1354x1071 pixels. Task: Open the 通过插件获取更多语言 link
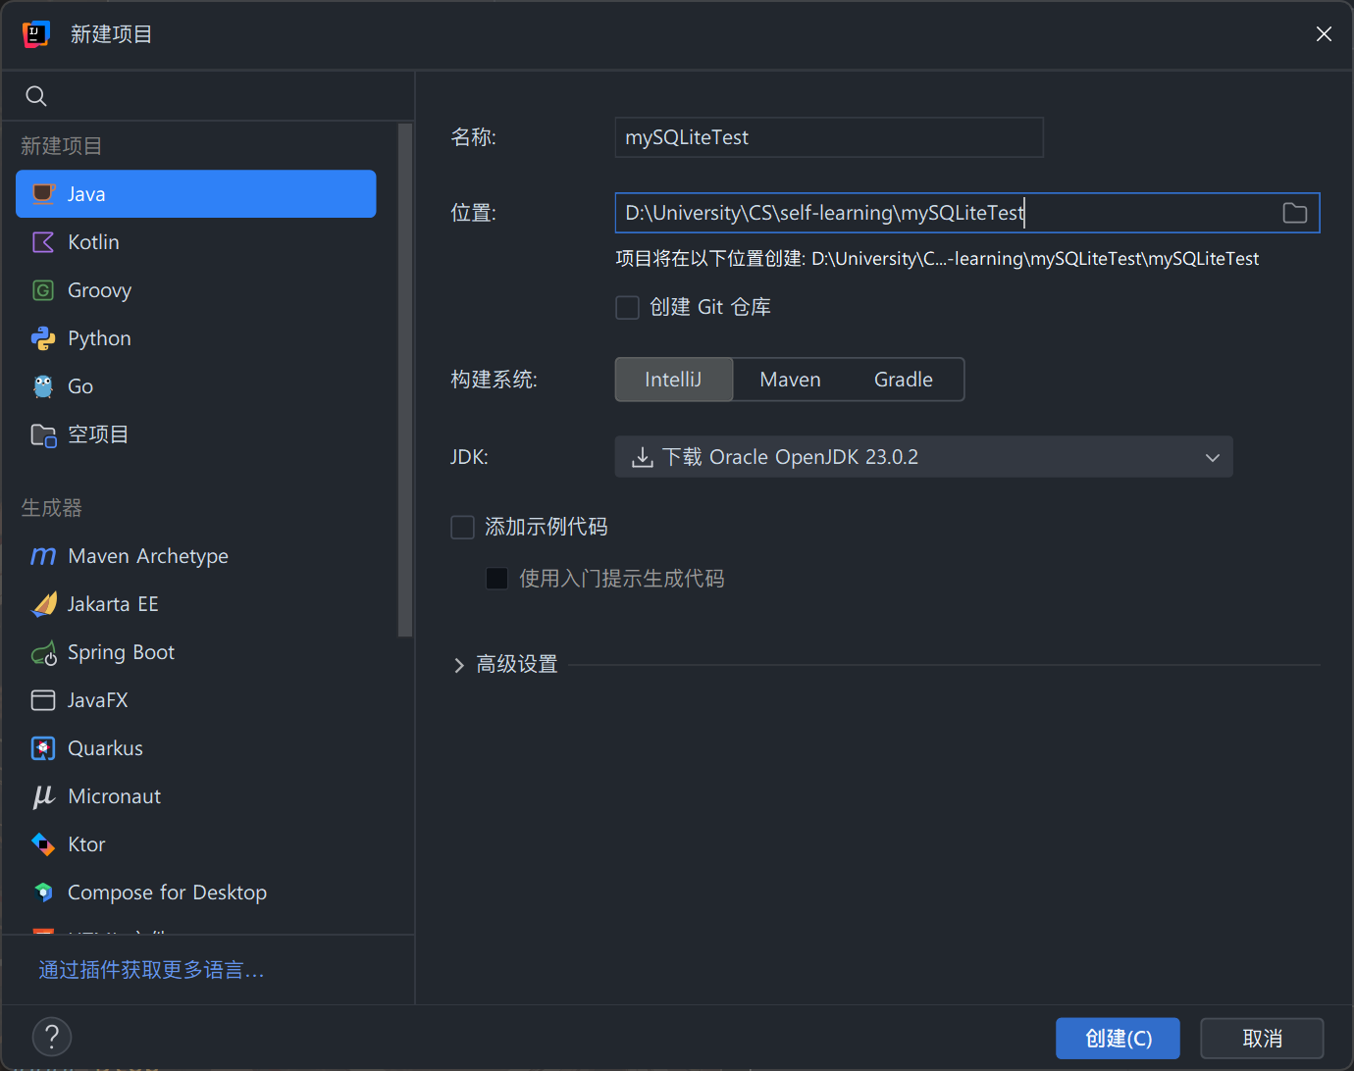pyautogui.click(x=151, y=970)
